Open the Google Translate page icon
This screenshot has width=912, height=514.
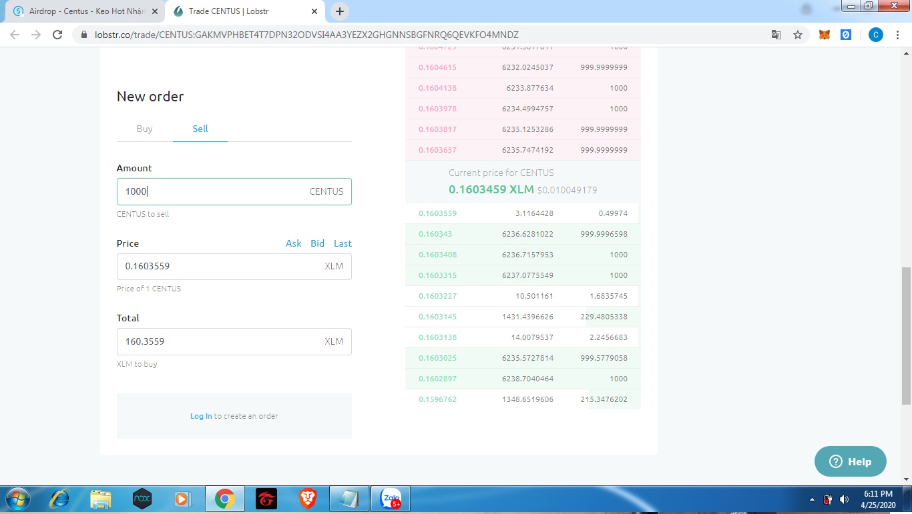pos(776,35)
